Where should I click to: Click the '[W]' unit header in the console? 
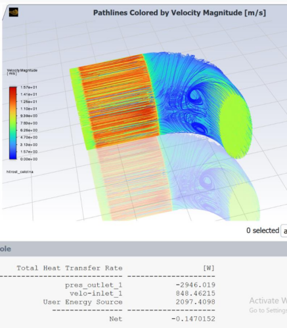(209, 268)
